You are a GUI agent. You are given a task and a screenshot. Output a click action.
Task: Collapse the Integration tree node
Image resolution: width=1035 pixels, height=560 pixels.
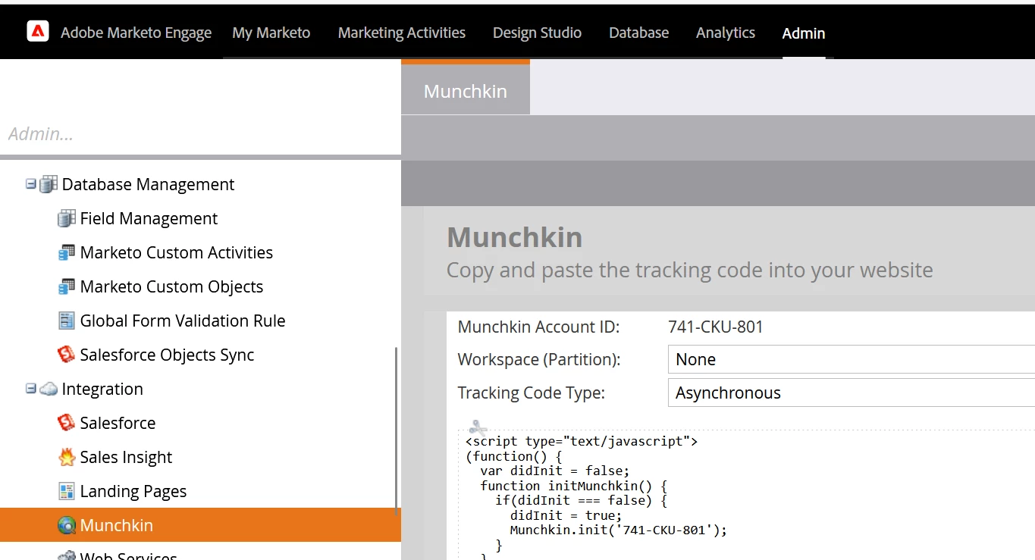point(30,388)
